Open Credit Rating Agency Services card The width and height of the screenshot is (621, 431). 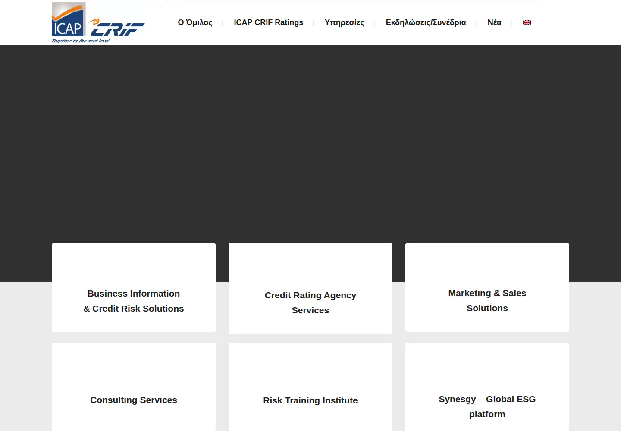[310, 288]
